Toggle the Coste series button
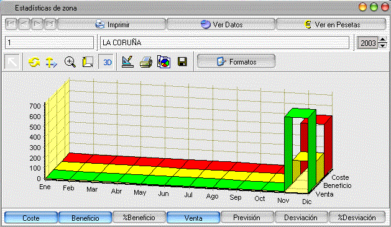The height and width of the screenshot is (227, 391). click(31, 218)
